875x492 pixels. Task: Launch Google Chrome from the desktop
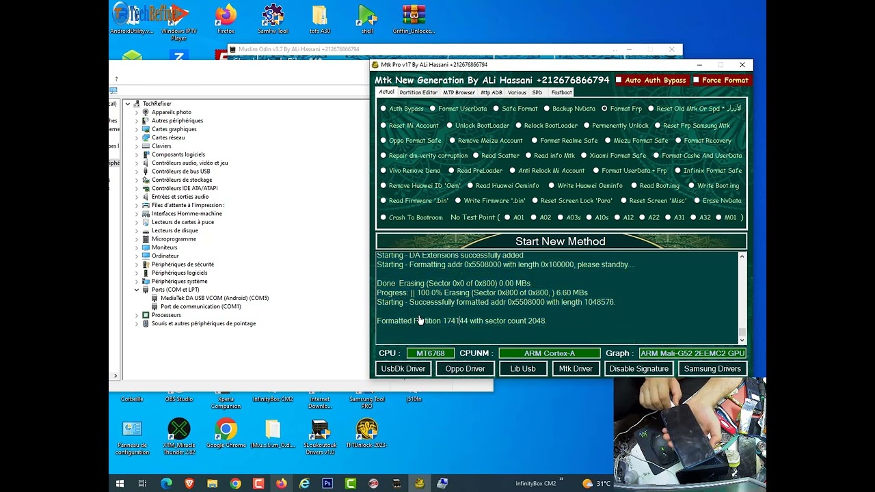click(x=226, y=433)
